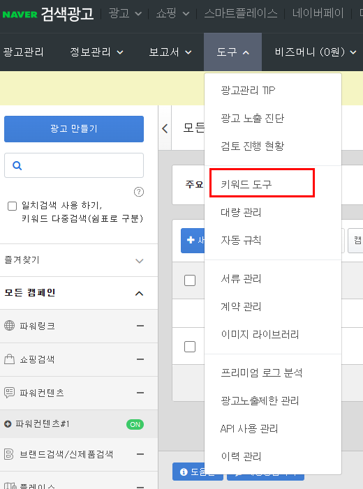Choose 대량 관리 in the dropdown
The width and height of the screenshot is (363, 489).
pyautogui.click(x=241, y=212)
